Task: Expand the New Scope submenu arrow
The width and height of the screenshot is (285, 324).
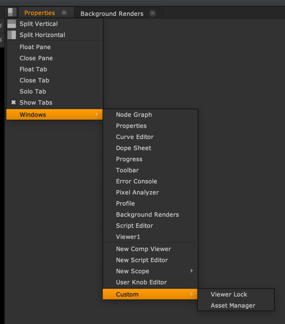Action: click(192, 271)
